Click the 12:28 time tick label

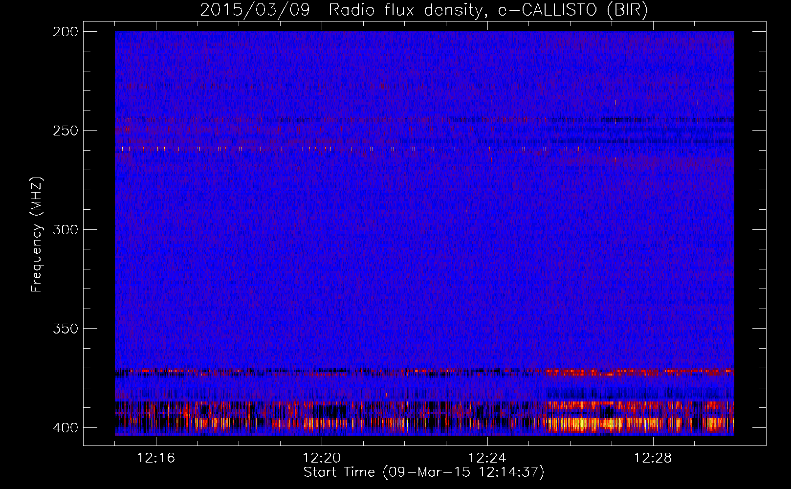click(653, 458)
